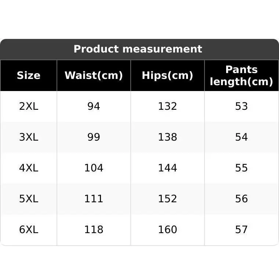279x279 pixels.
Task: Click the waist value 94
Action: (94, 106)
